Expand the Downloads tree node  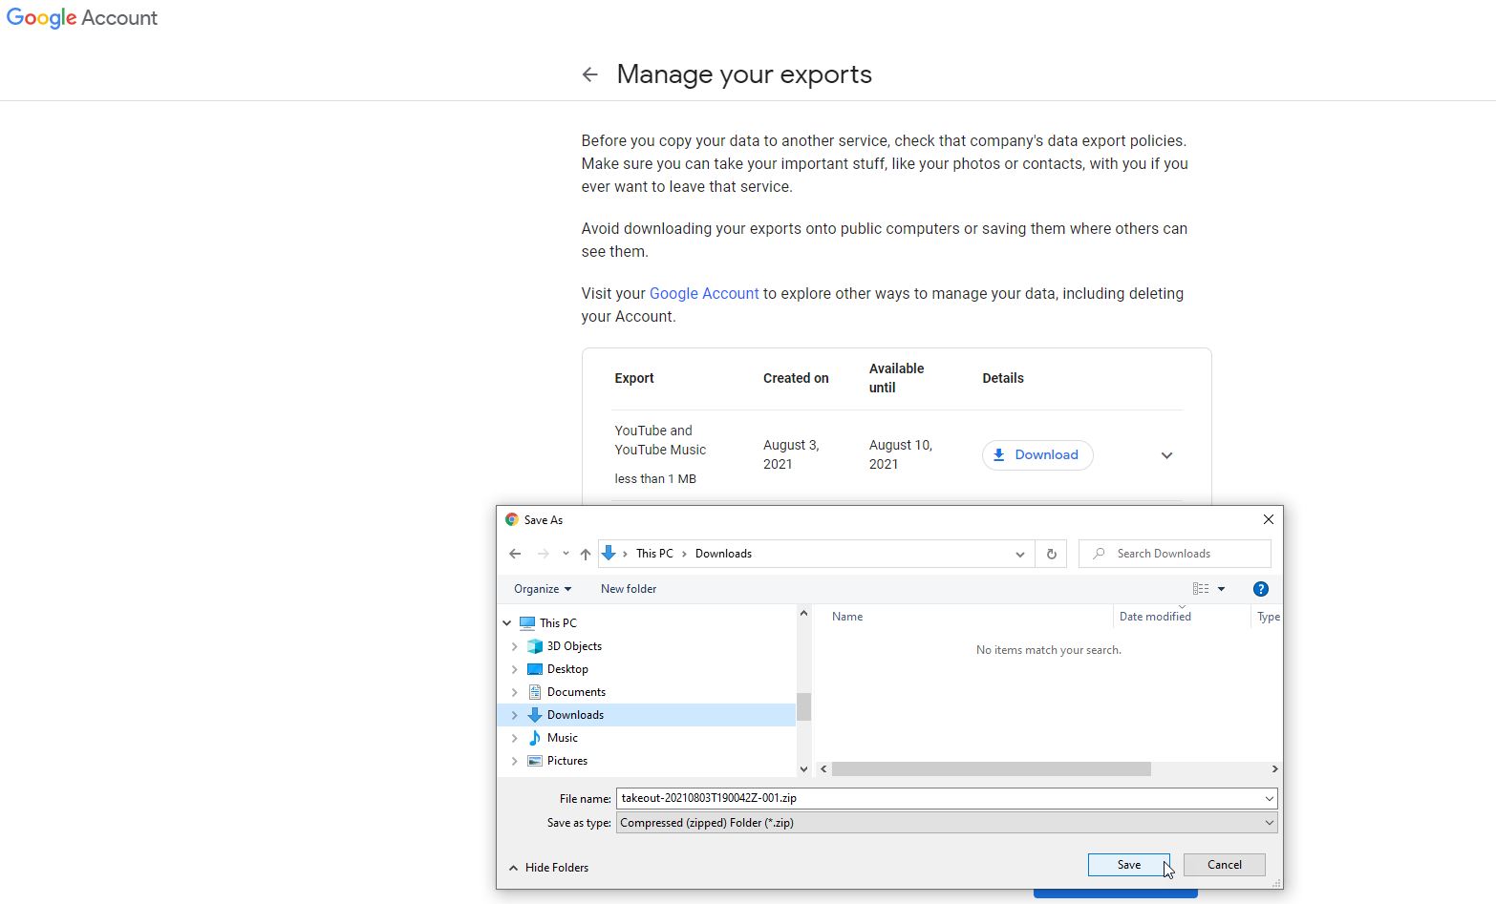(515, 715)
